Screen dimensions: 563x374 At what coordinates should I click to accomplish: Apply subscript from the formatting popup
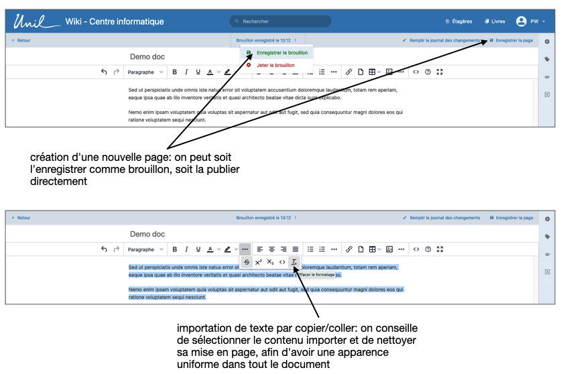click(x=270, y=262)
